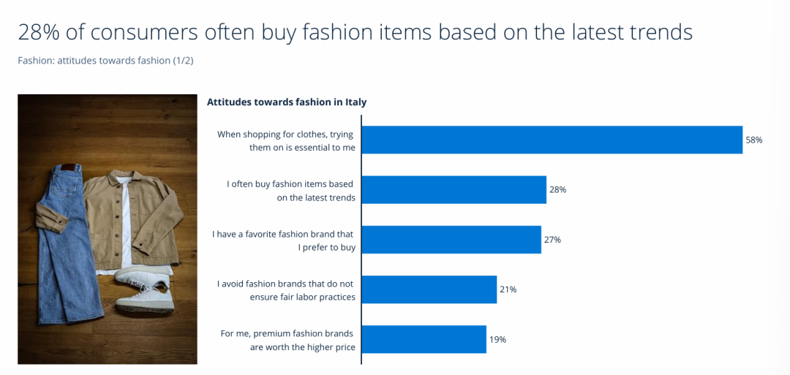This screenshot has height=375, width=790.
Task: Select the "I avoid fashion brands" label
Action: click(x=286, y=289)
